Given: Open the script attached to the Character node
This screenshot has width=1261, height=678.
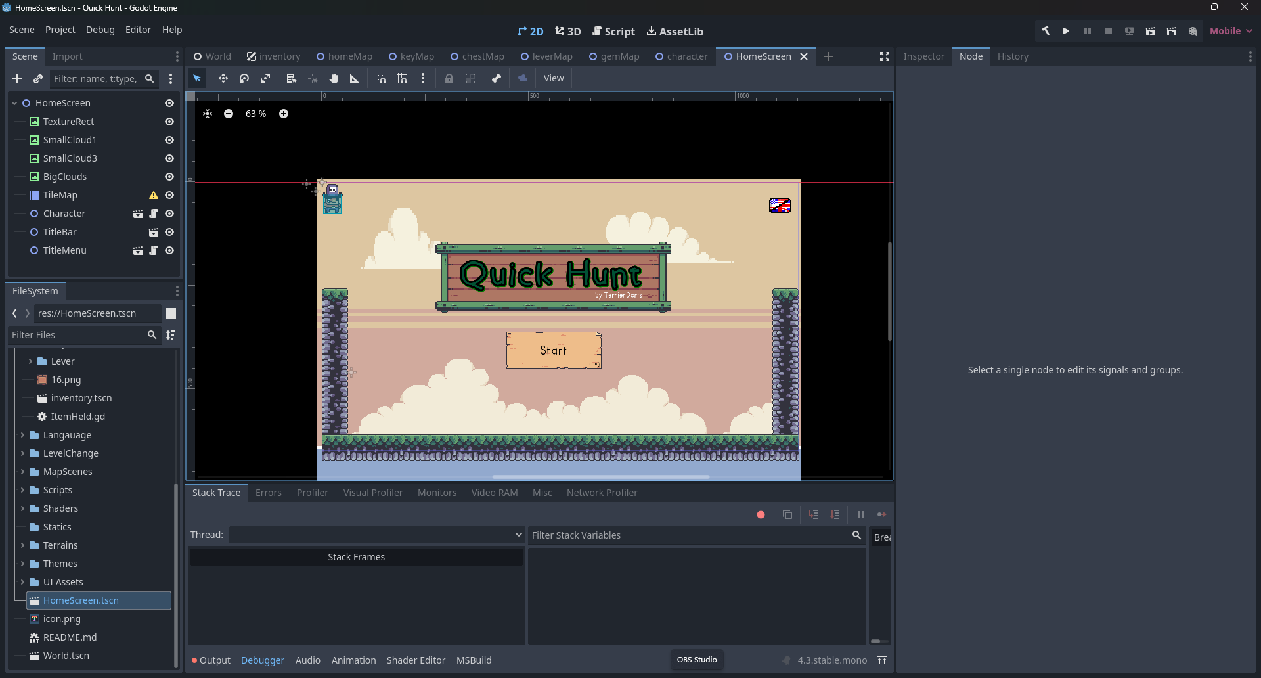Looking at the screenshot, I should [x=154, y=214].
